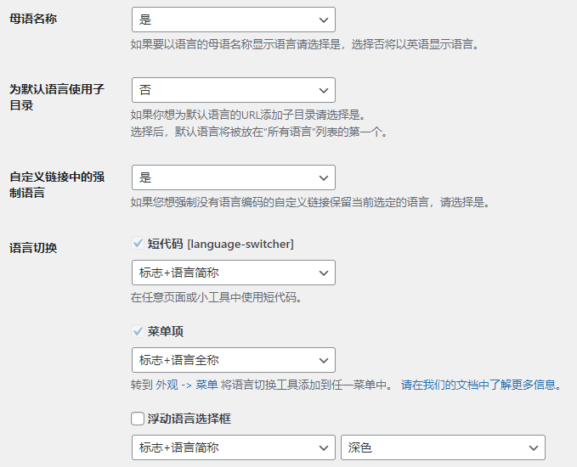Open the style dropdown below 短代码 checkbox
This screenshot has height=467, width=577.
233,273
